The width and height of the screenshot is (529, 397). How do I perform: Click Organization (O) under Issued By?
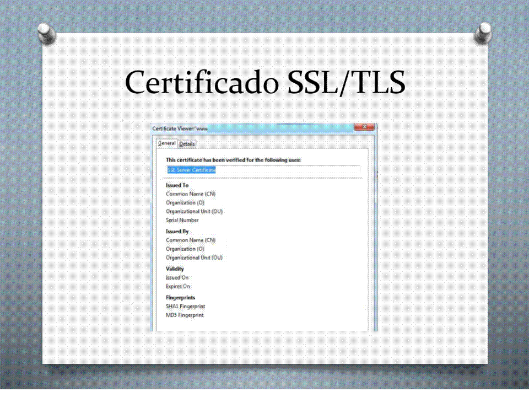[x=185, y=249]
